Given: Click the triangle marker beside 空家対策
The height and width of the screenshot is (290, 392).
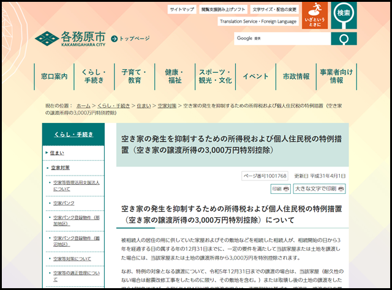Looking at the screenshot, I should (48, 168).
